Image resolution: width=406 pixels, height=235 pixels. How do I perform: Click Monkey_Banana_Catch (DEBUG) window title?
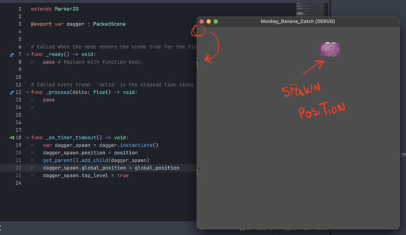[298, 22]
